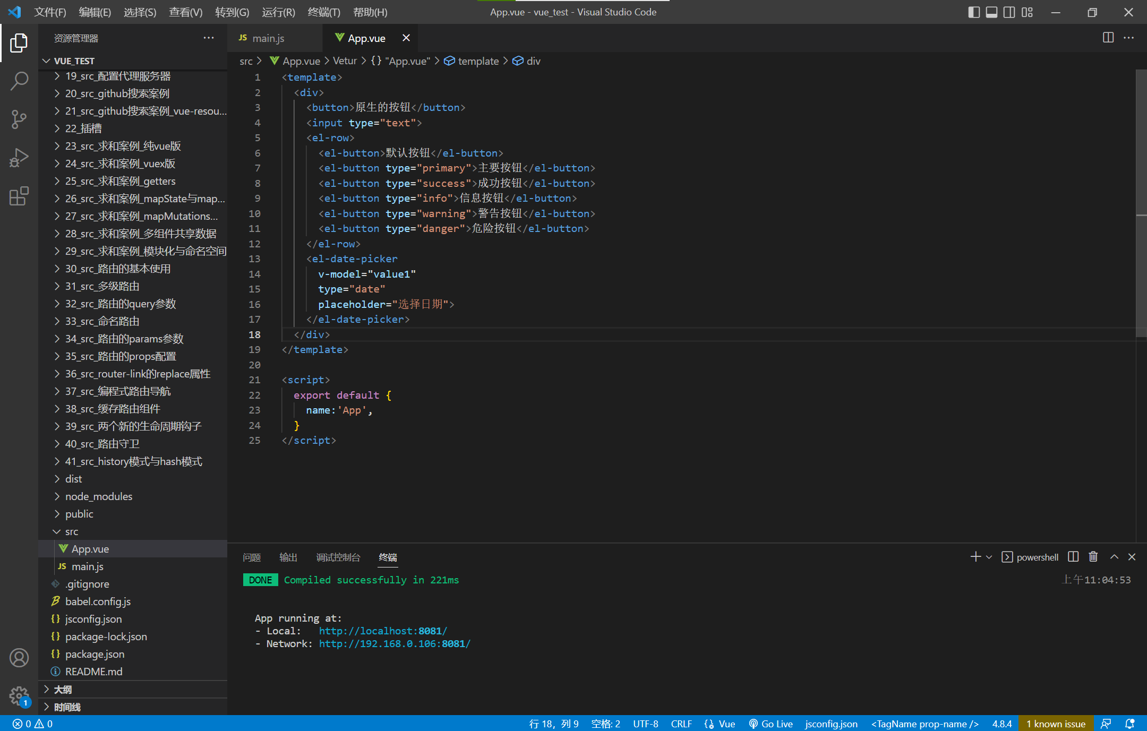Open the Accounts menu icon
The height and width of the screenshot is (731, 1147).
[x=19, y=658]
